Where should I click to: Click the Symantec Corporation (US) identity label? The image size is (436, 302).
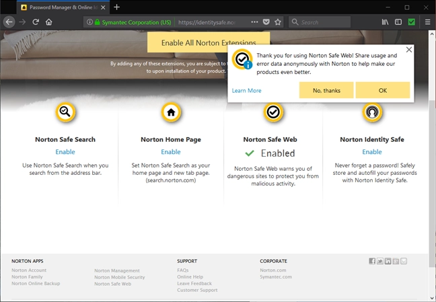coord(137,22)
